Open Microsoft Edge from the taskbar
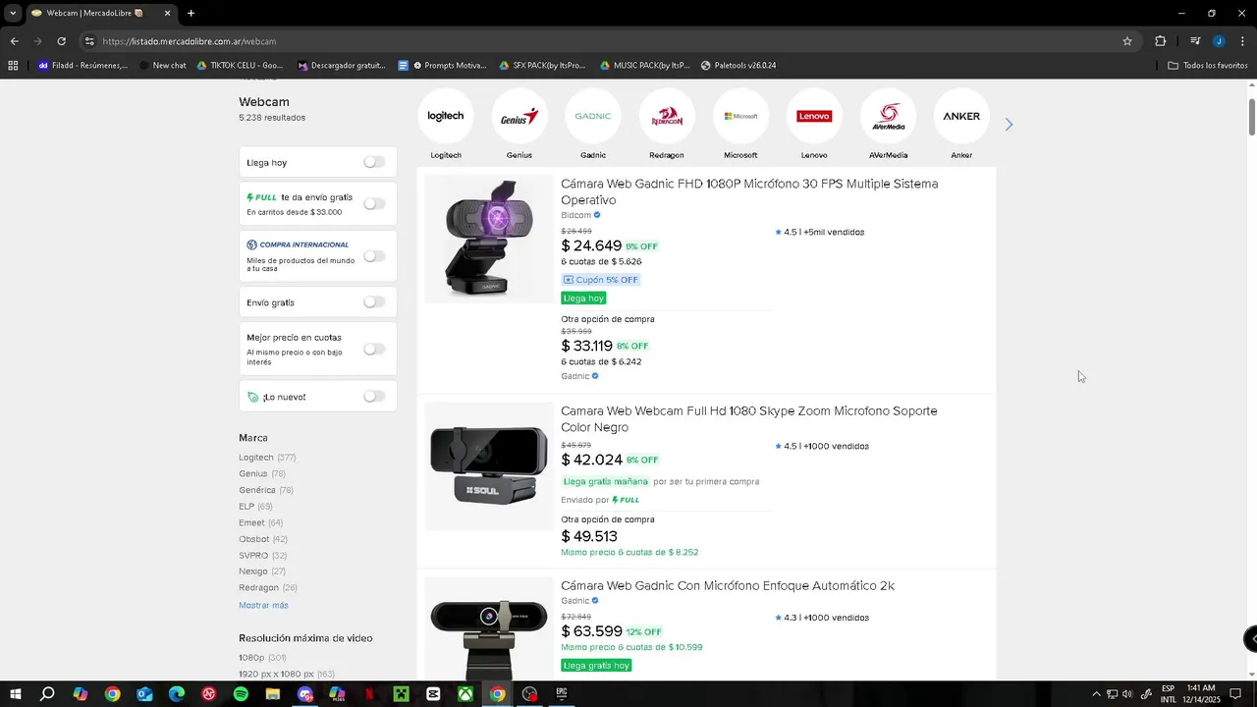 [x=177, y=694]
